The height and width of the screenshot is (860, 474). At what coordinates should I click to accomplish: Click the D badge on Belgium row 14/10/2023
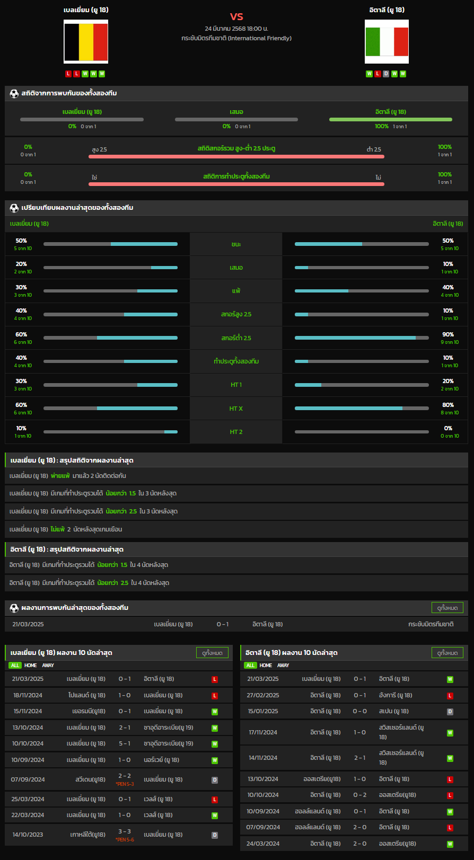click(x=215, y=835)
